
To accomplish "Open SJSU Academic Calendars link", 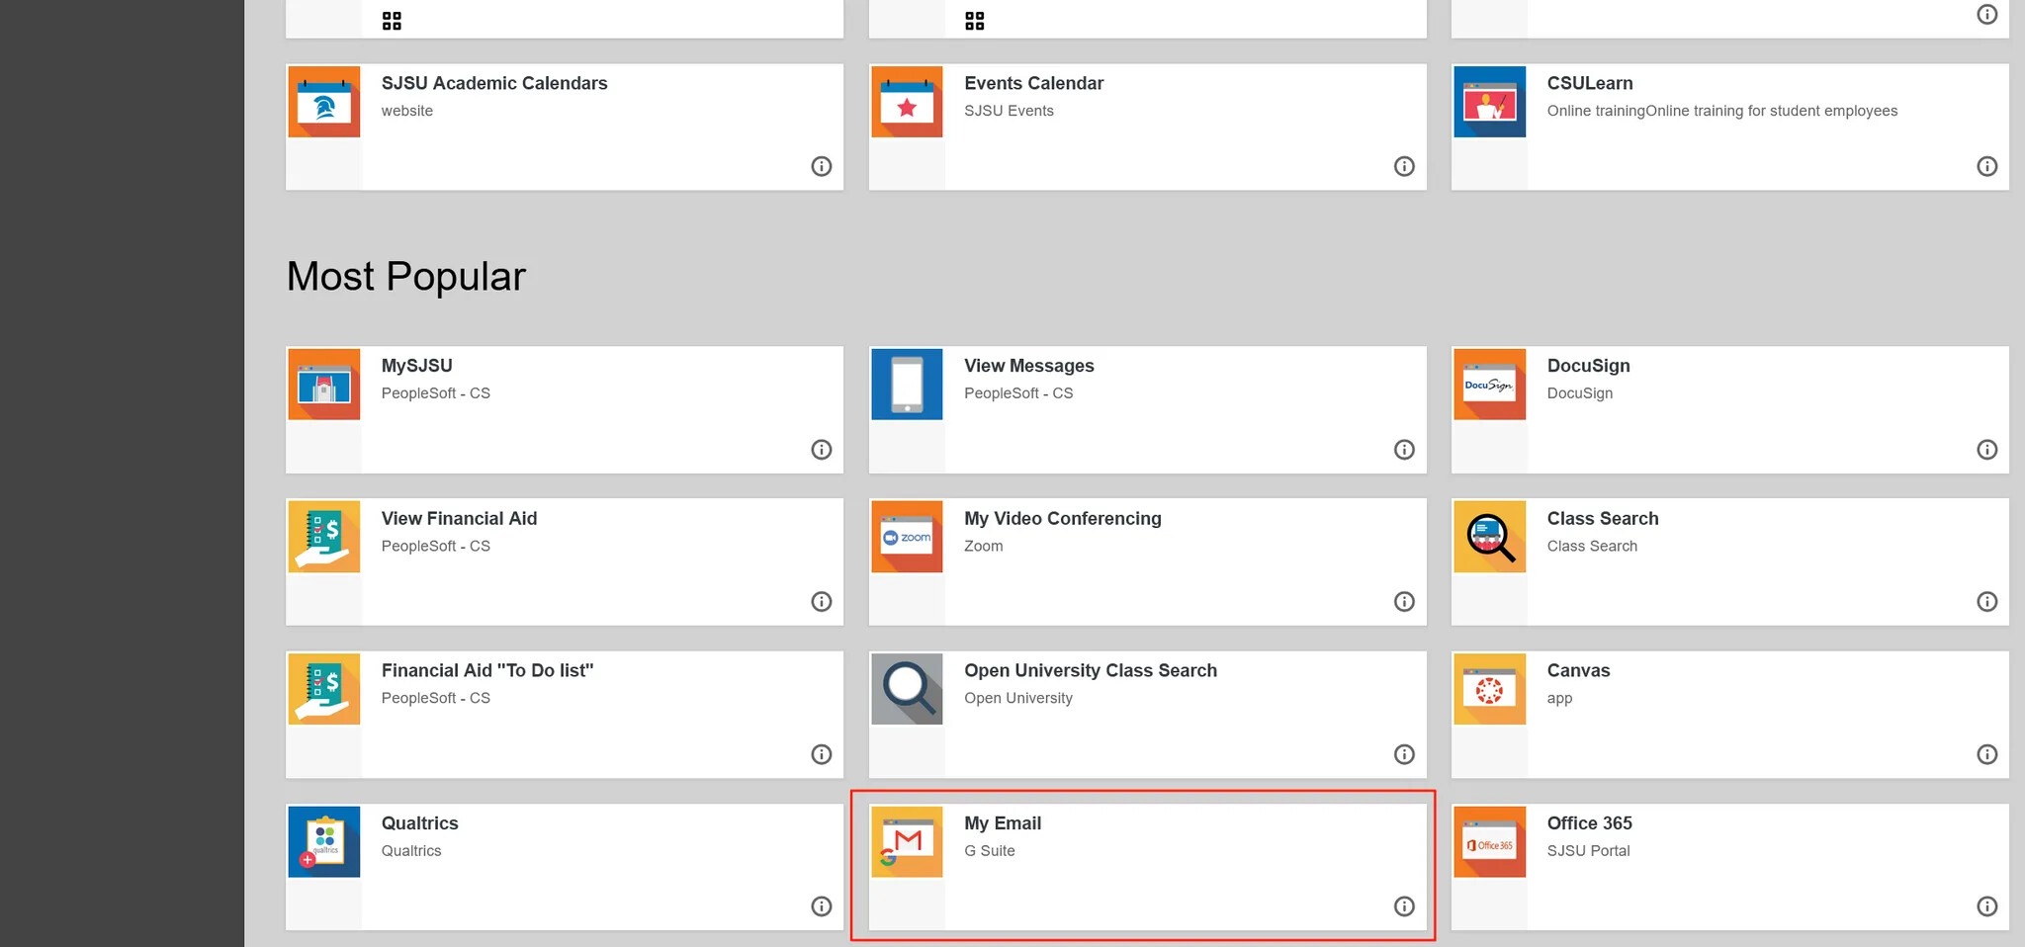I will (494, 84).
